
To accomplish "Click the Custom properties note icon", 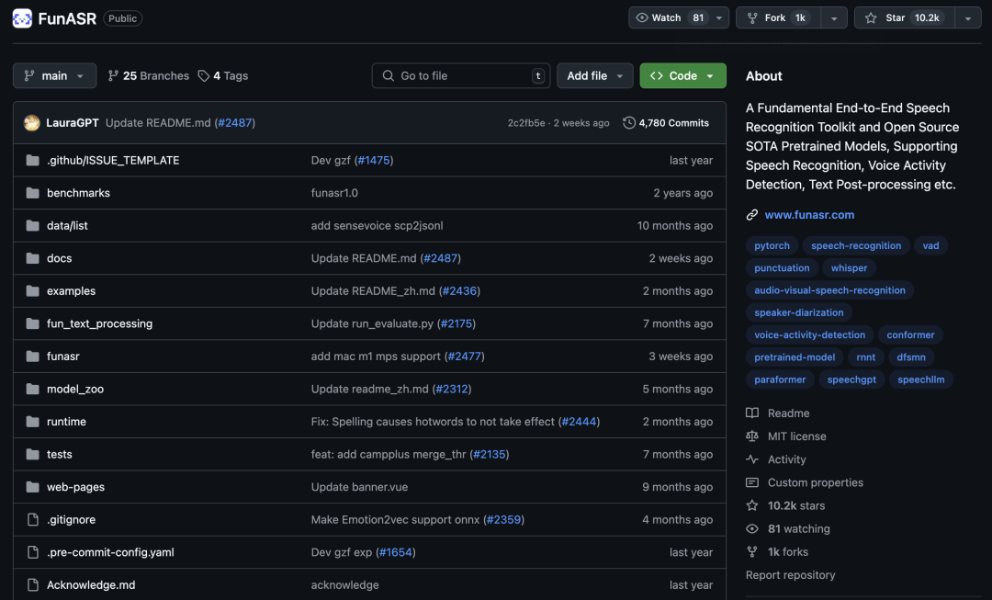I will [752, 482].
